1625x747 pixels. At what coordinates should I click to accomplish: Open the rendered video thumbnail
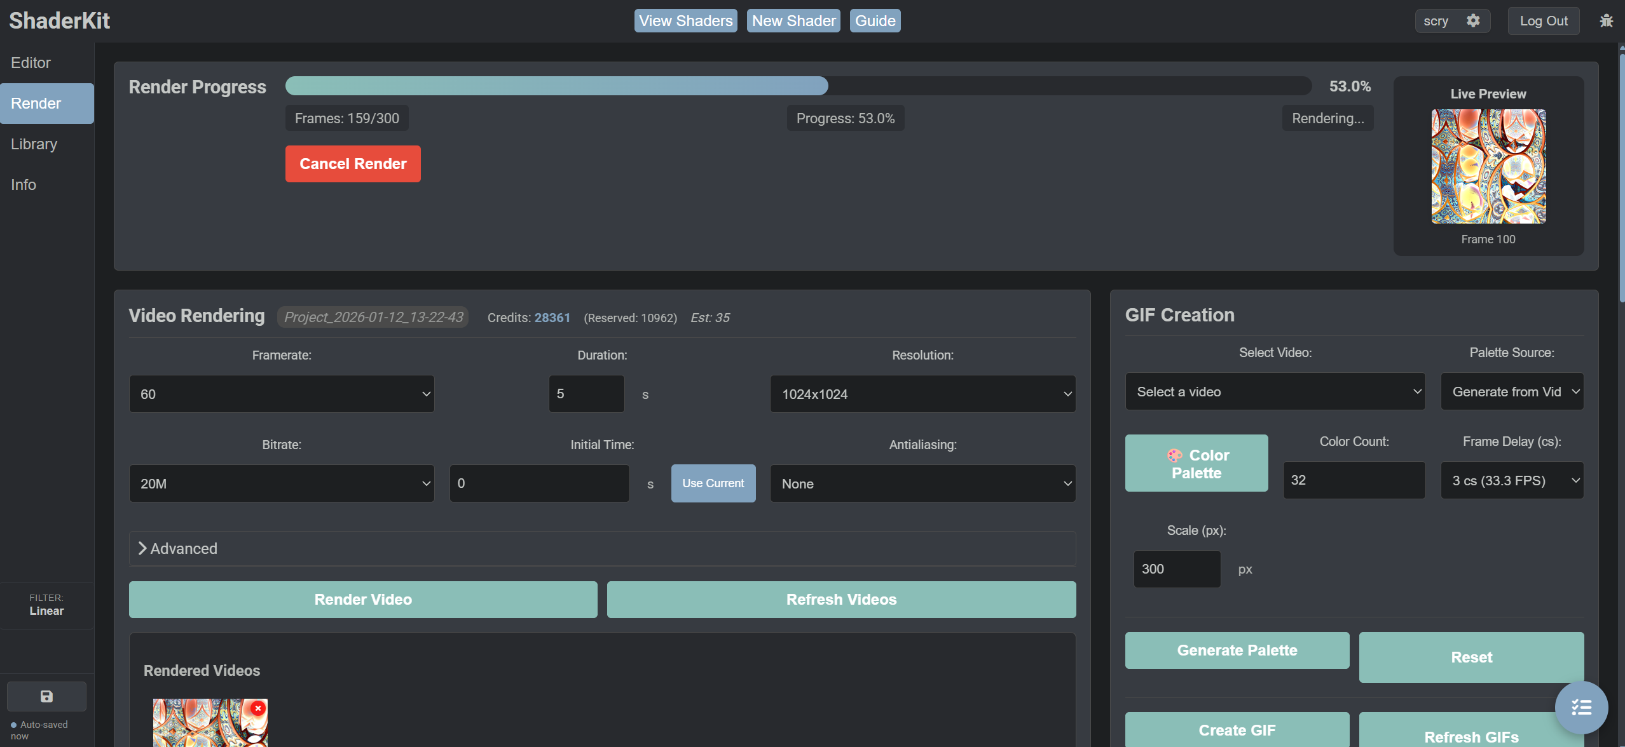210,724
